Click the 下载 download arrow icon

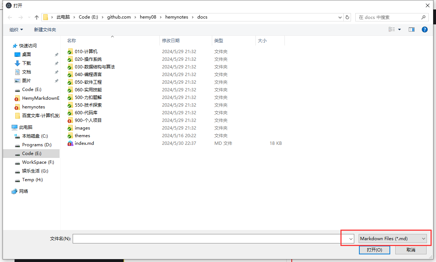click(17, 63)
